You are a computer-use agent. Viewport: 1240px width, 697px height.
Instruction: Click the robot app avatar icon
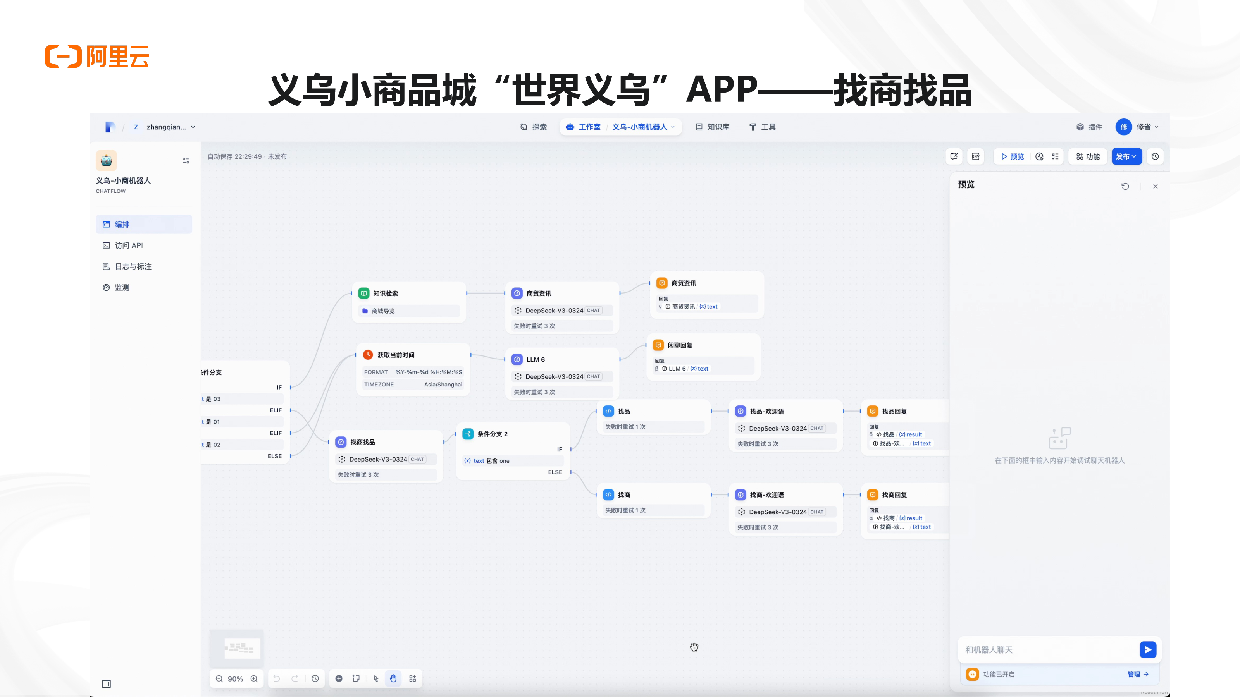(107, 161)
